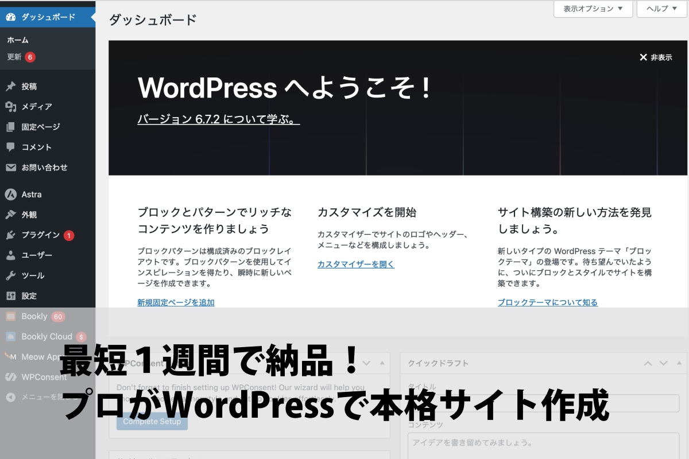Click heading サイト構築の新しい方法を発見しましょう。
This screenshot has height=459, width=689.
coord(575,220)
